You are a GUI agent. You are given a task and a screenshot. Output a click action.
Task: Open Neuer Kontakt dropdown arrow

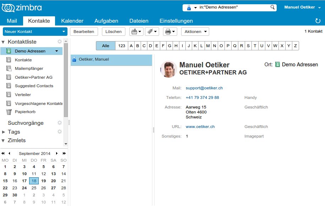[x=64, y=32]
